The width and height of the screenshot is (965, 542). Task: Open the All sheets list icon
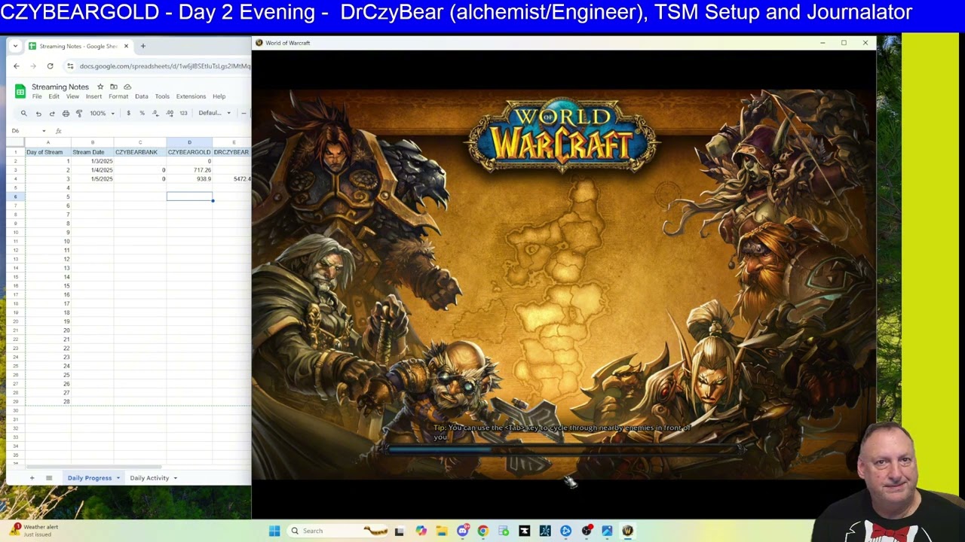[x=49, y=478]
